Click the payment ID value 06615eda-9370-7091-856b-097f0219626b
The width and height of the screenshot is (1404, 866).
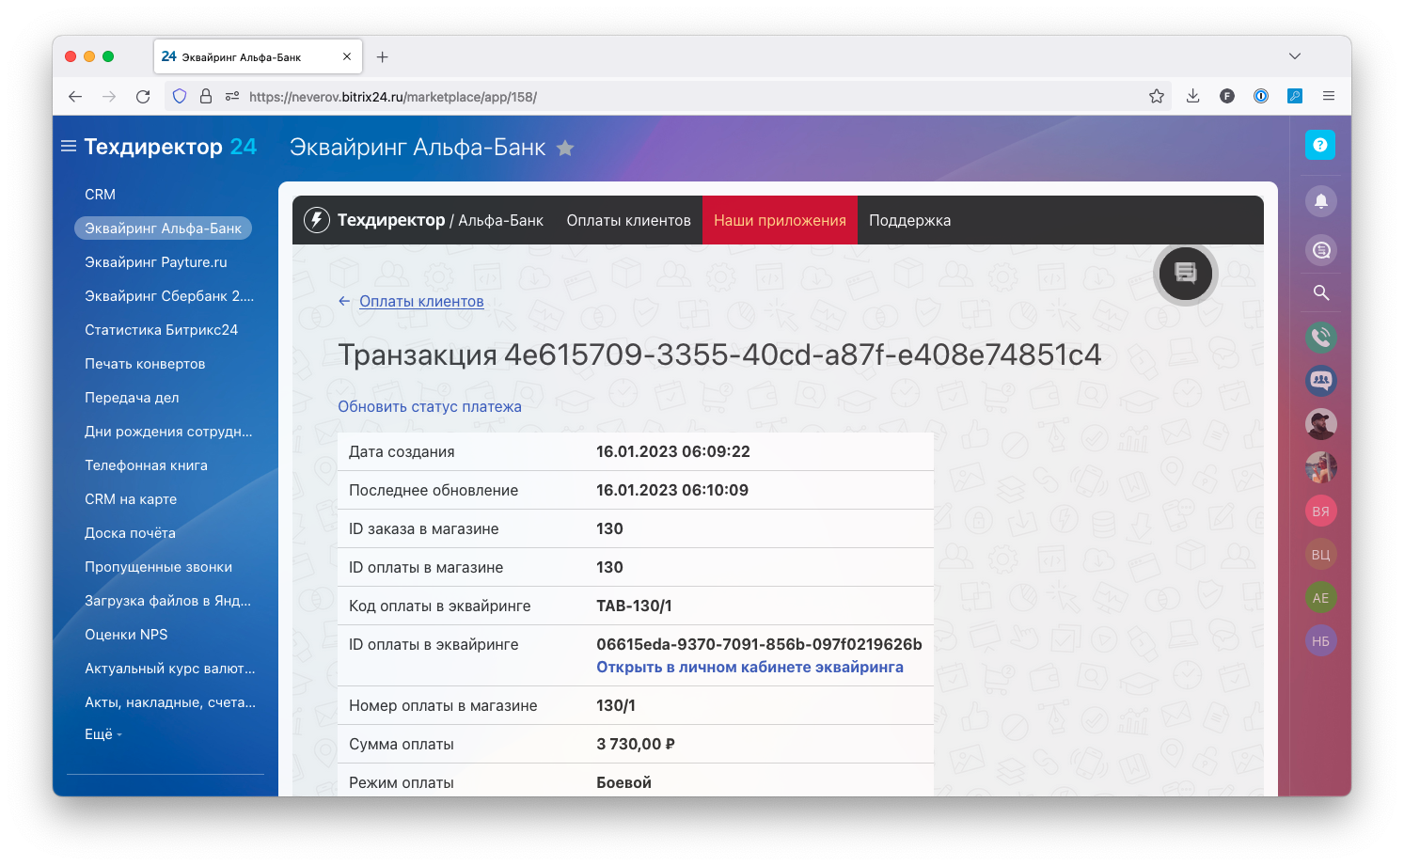[x=759, y=644]
